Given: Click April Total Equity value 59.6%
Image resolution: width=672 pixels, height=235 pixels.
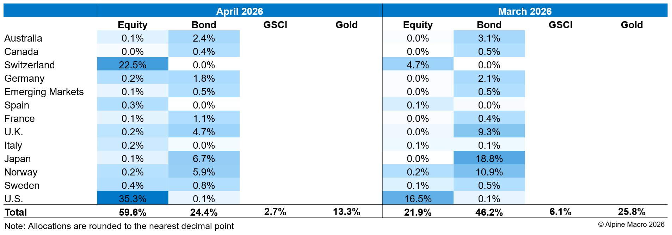Looking at the screenshot, I should click(132, 212).
